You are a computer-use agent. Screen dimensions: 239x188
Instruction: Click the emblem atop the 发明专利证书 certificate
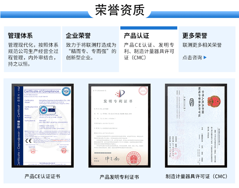point(119,93)
